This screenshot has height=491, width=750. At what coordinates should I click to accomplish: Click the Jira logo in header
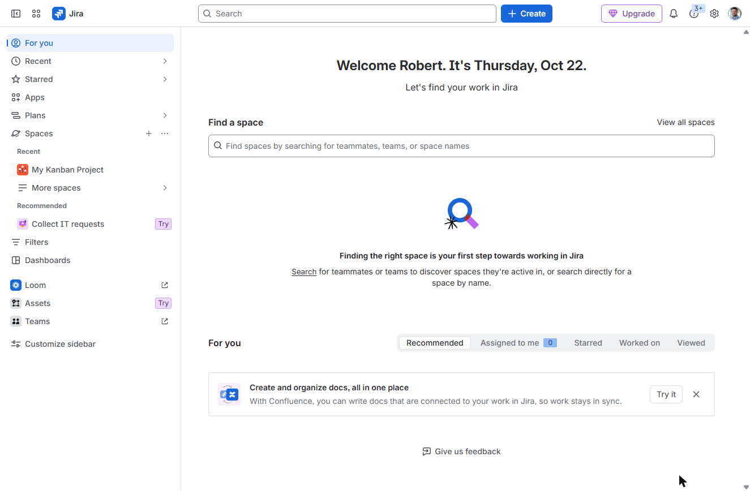pyautogui.click(x=67, y=14)
